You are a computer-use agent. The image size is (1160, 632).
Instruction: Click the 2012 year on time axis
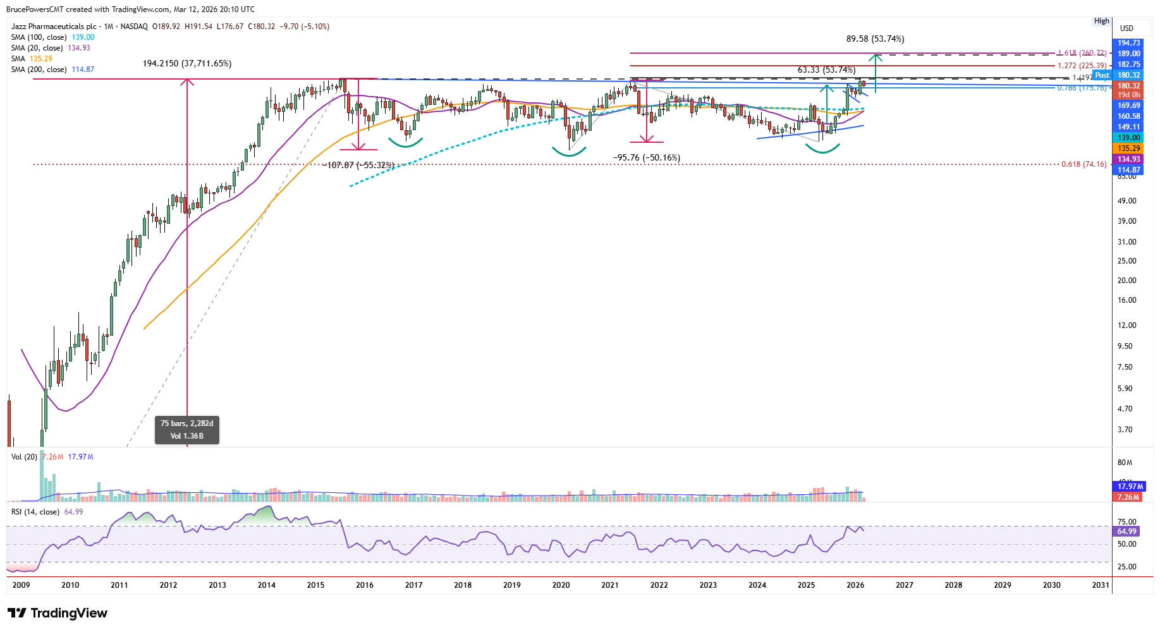pos(168,585)
